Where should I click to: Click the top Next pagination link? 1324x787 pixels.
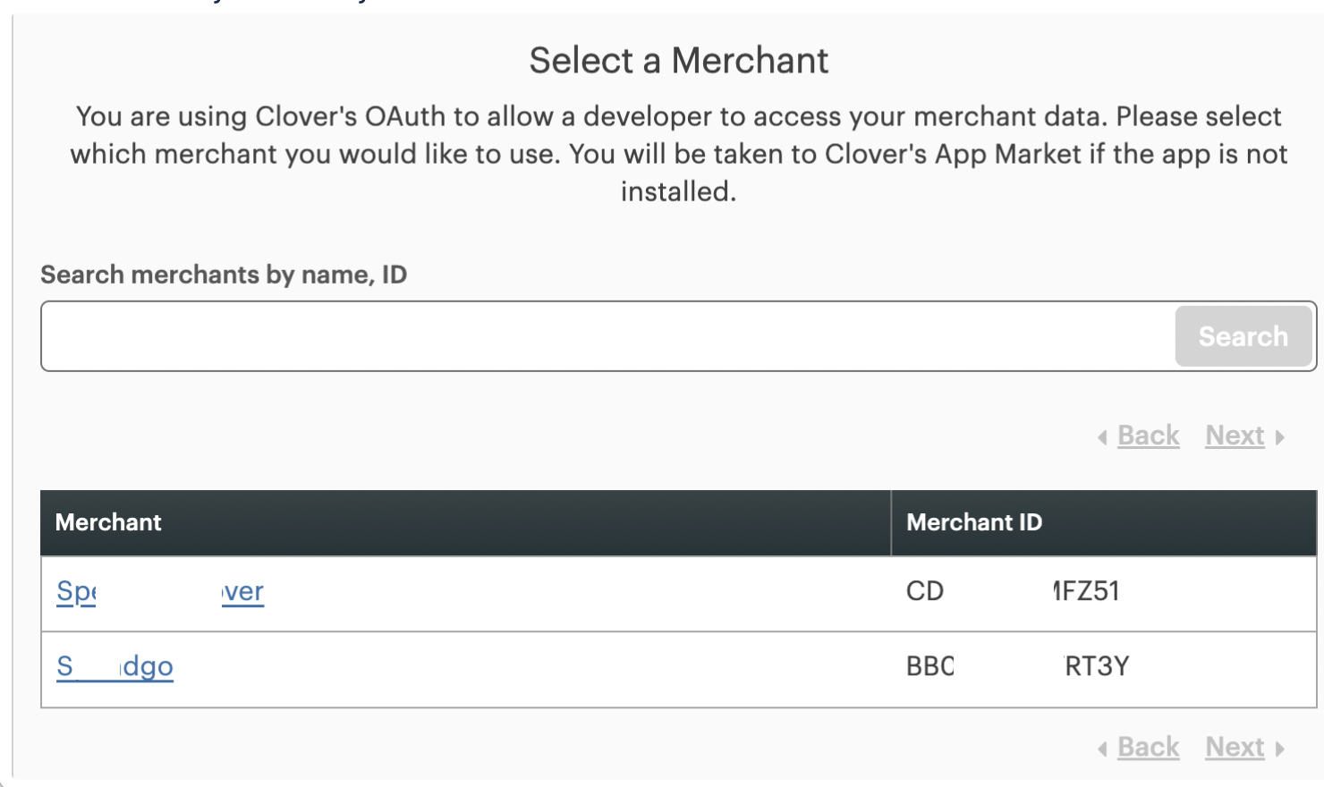pos(1235,436)
